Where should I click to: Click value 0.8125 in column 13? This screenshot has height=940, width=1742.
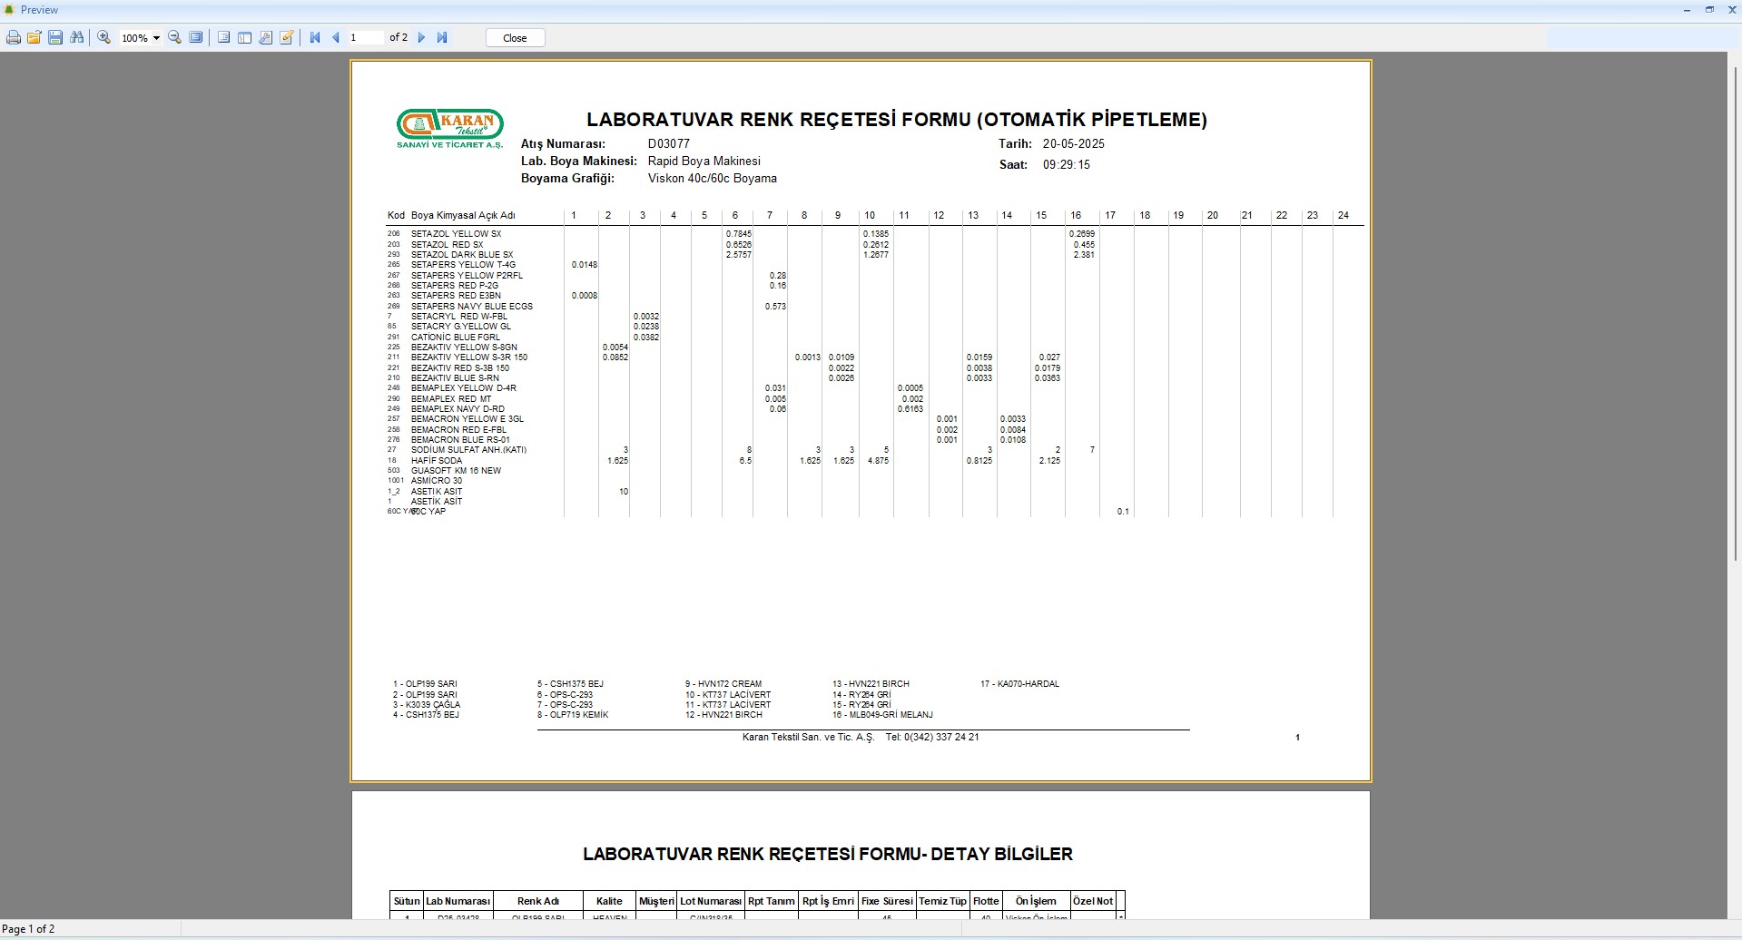(979, 461)
